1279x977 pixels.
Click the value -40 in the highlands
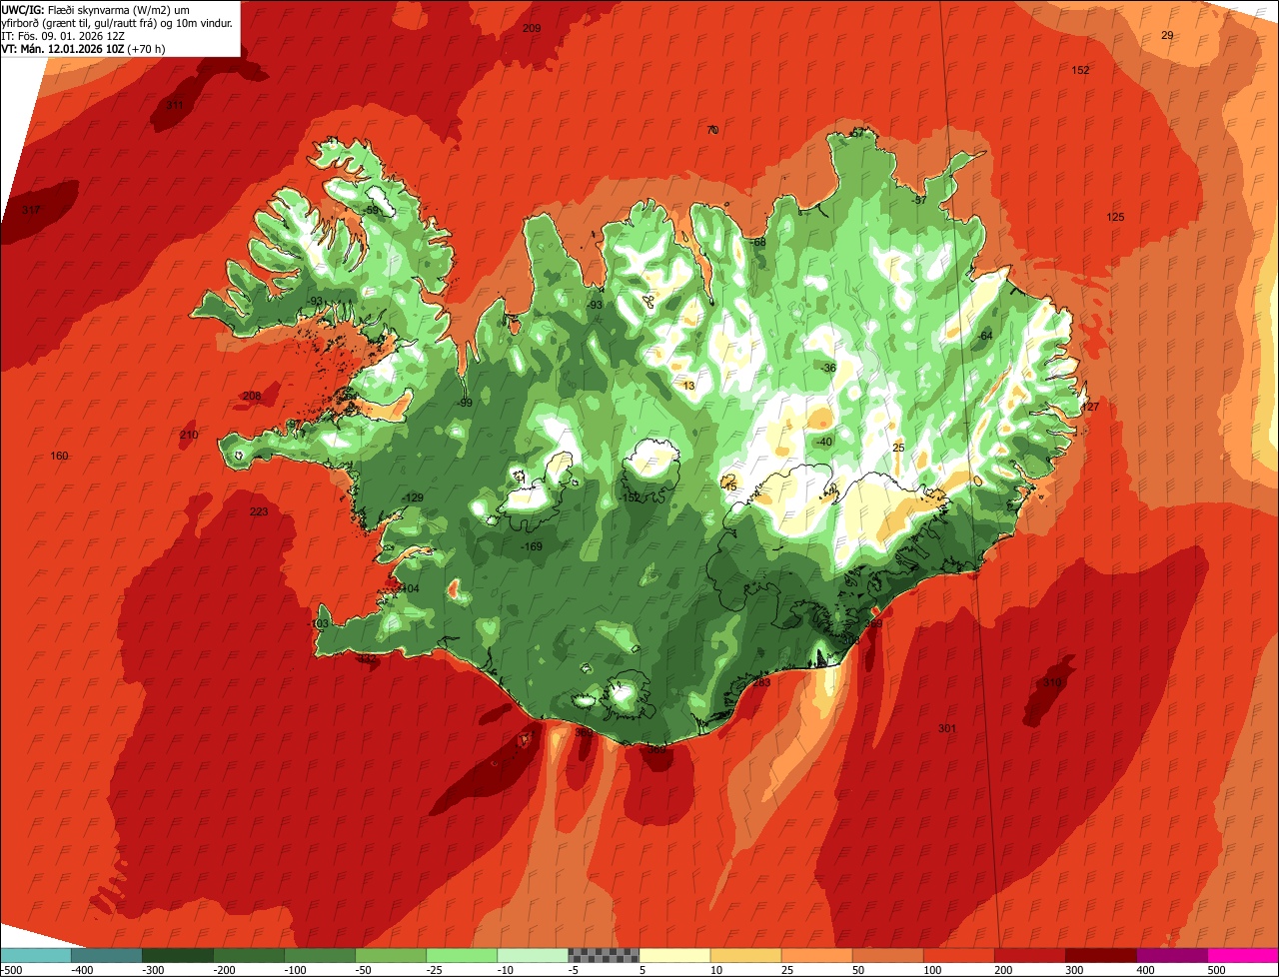tap(823, 442)
